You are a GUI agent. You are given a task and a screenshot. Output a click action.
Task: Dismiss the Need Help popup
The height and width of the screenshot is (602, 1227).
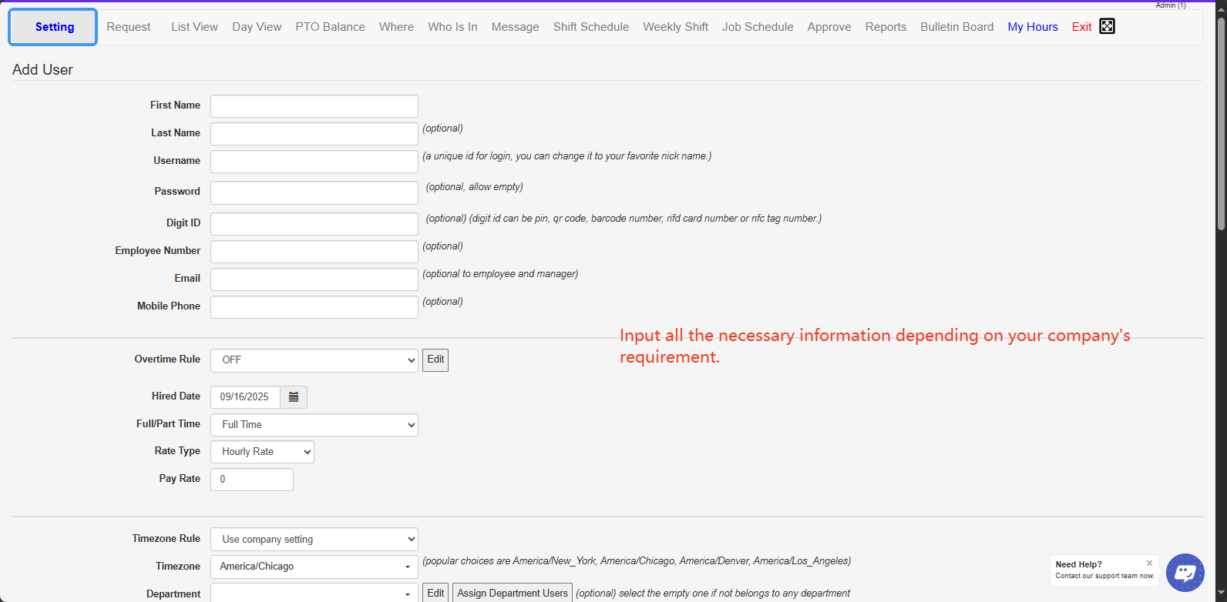pyautogui.click(x=1149, y=564)
